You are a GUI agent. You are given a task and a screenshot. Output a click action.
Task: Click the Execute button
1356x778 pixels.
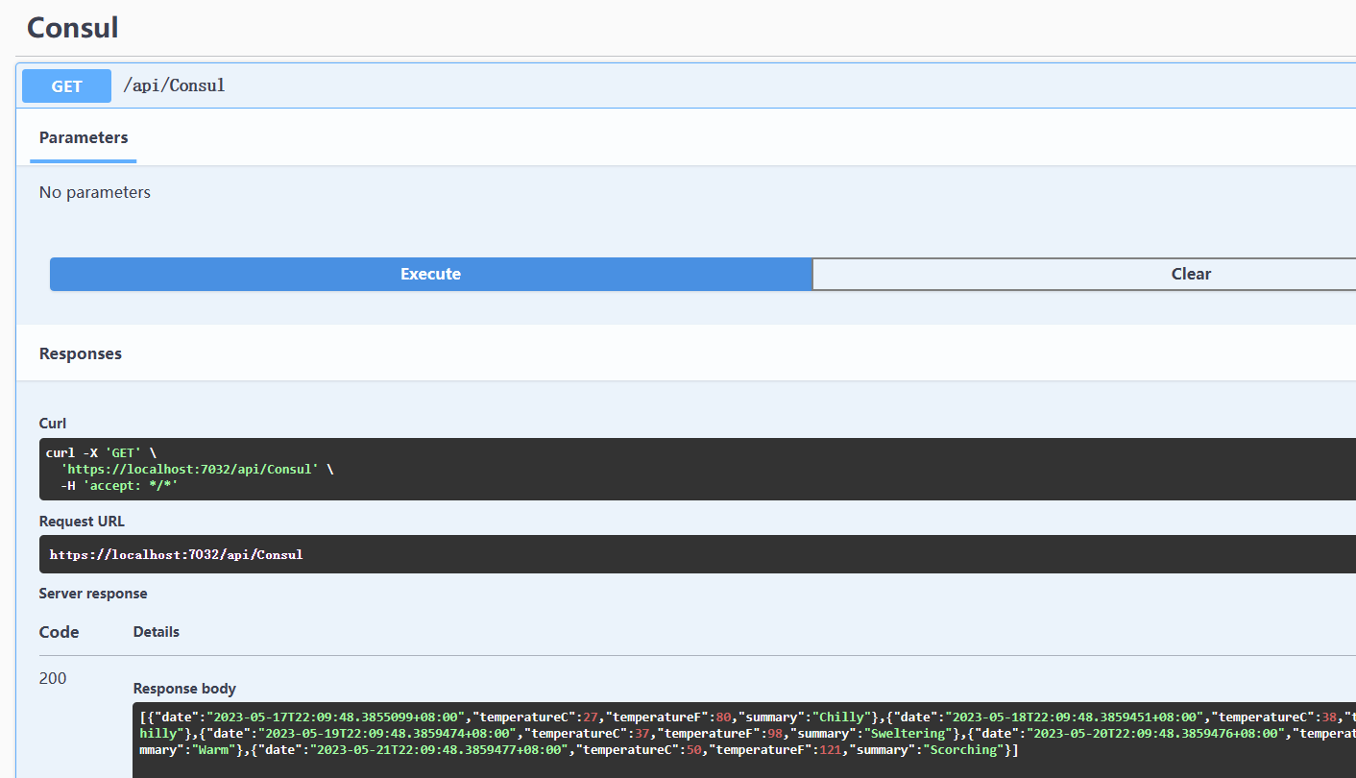click(429, 274)
